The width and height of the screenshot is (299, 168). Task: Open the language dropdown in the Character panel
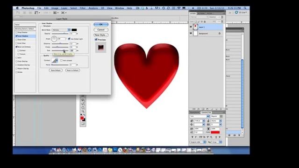(198, 142)
